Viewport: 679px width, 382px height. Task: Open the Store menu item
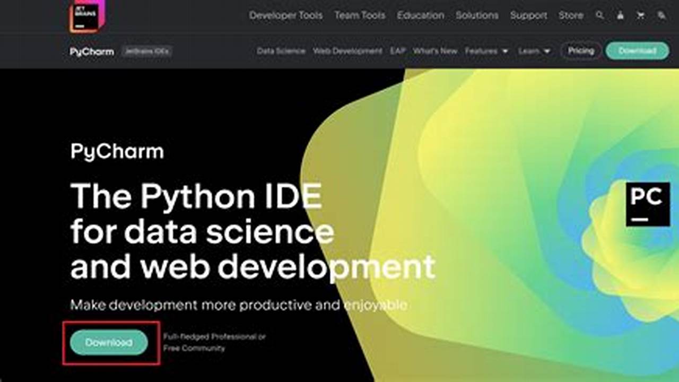point(571,16)
